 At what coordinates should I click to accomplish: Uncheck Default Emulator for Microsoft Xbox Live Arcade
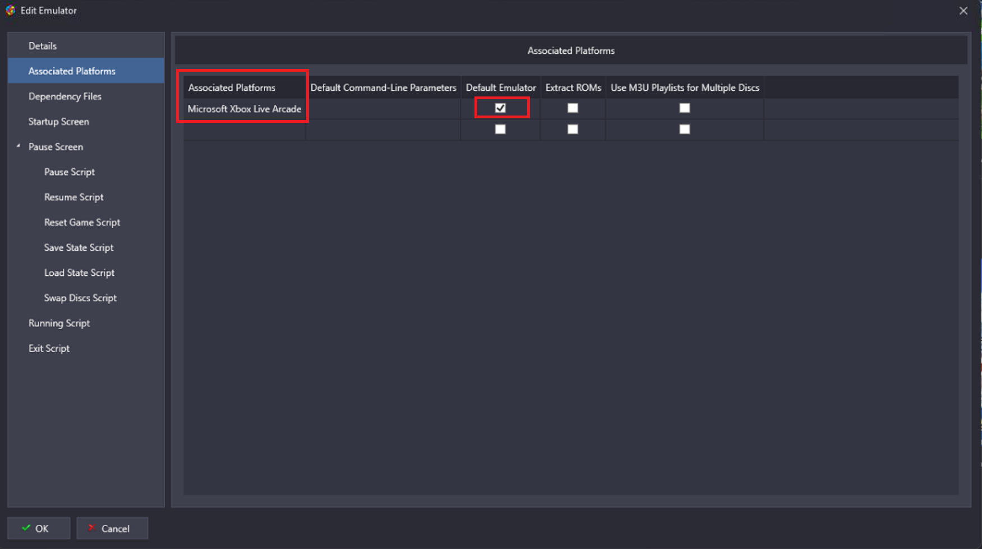(500, 108)
